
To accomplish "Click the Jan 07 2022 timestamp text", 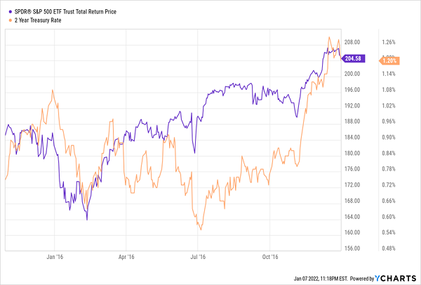I will pyautogui.click(x=321, y=279).
